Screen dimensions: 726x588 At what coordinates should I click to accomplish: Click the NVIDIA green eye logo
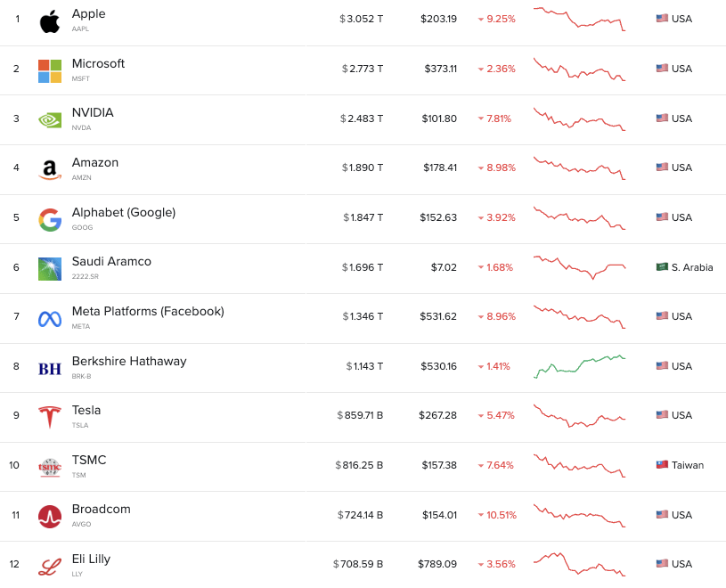pyautogui.click(x=50, y=120)
